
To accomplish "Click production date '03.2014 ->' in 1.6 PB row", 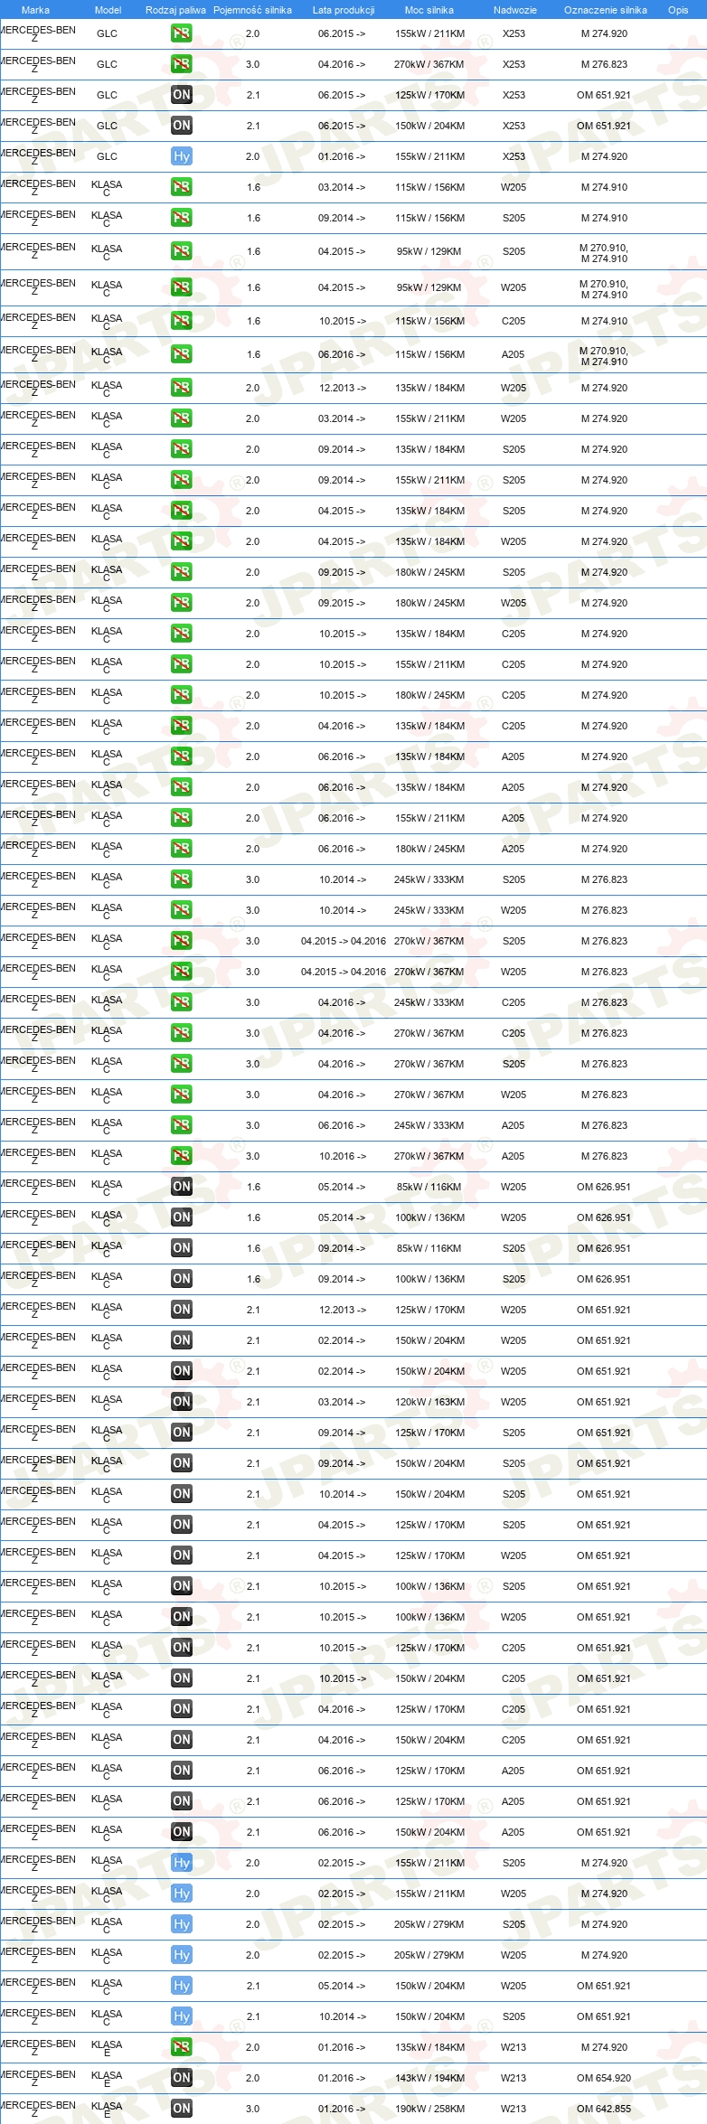I will 342,187.
